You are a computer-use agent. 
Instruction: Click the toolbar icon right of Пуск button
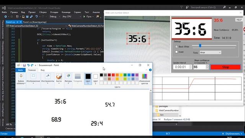tap(98, 16)
